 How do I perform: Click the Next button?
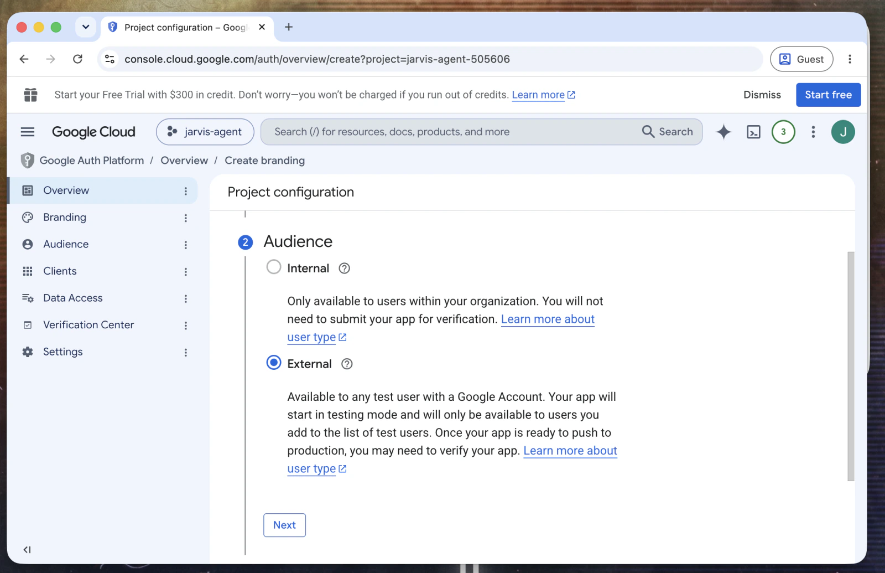click(x=284, y=525)
